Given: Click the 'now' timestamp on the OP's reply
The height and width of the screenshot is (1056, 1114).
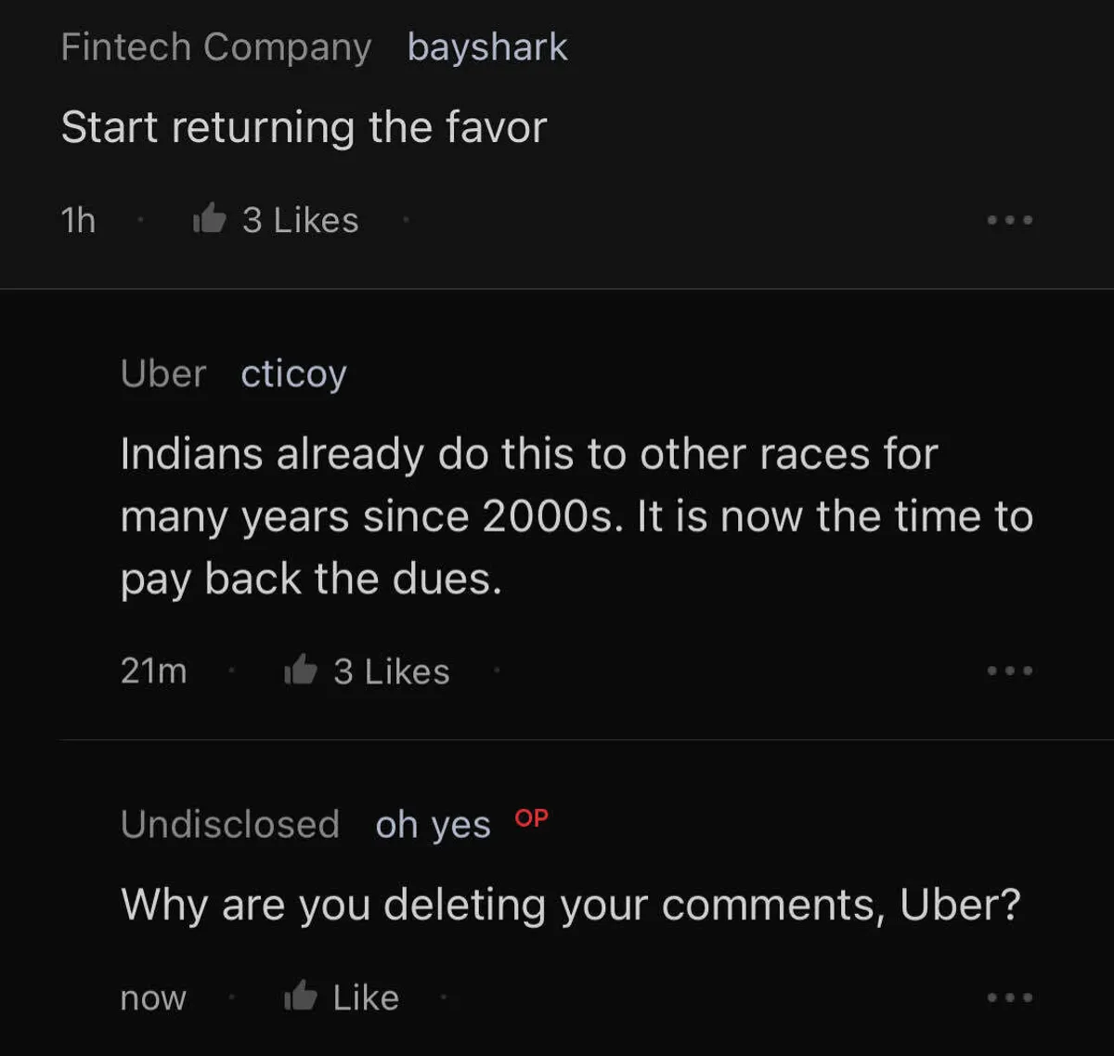Looking at the screenshot, I should [153, 997].
